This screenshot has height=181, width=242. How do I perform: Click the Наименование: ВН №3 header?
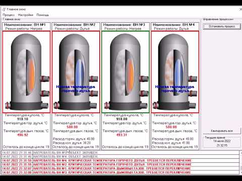tap(124, 25)
